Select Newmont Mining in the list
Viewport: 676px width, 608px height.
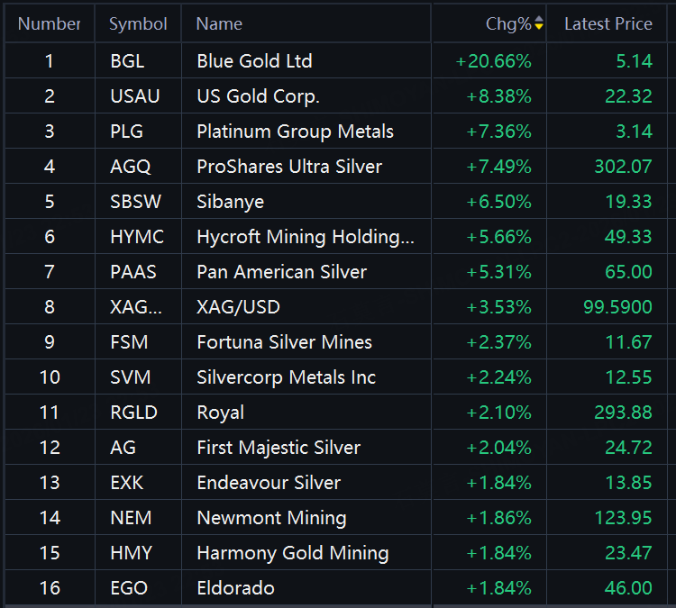tap(271, 518)
